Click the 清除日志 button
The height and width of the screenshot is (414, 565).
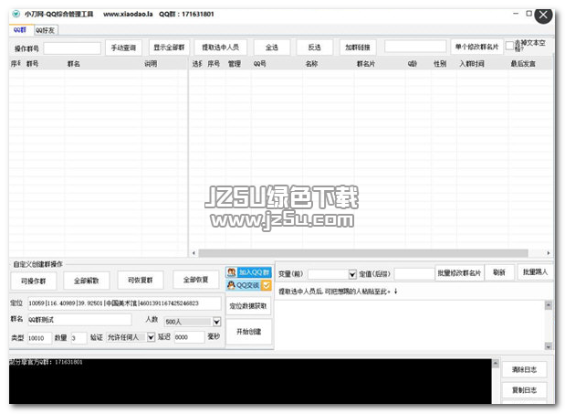525,369
